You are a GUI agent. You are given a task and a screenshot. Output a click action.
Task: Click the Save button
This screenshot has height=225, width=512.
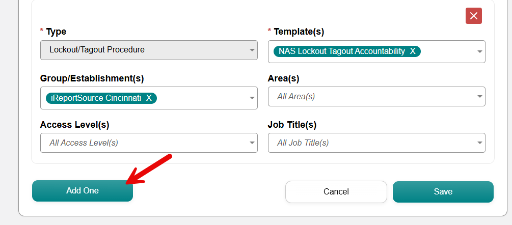(443, 192)
